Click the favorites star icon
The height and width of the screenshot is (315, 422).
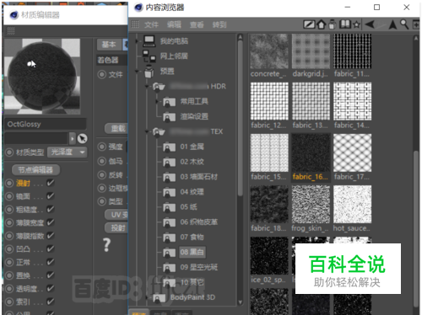pos(356,24)
